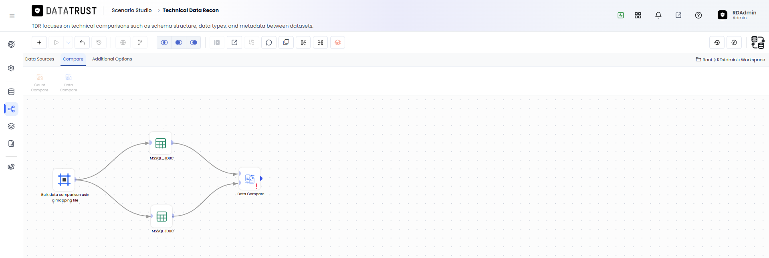Click the database icon in left sidebar
Screen dimensions: 769x258
pos(11,92)
